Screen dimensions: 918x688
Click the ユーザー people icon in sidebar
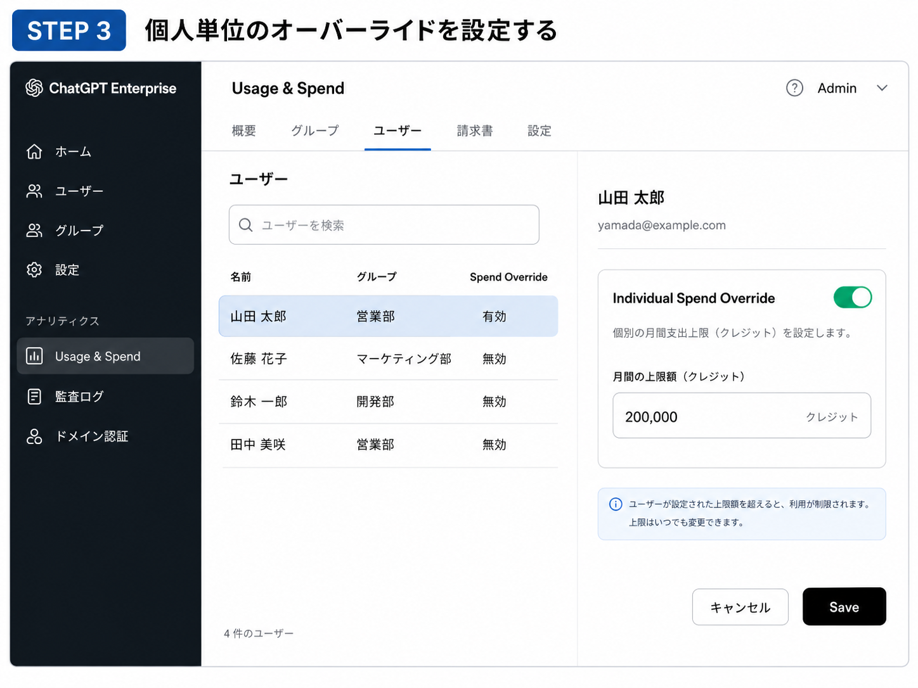point(34,191)
